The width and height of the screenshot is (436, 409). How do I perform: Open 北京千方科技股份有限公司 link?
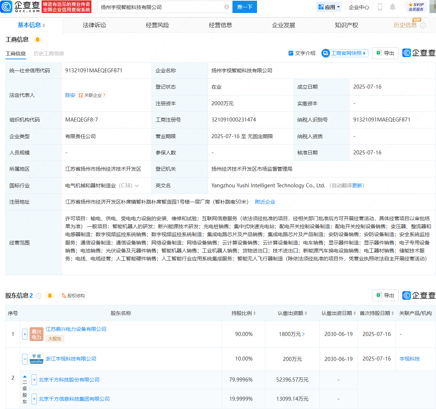tap(69, 380)
